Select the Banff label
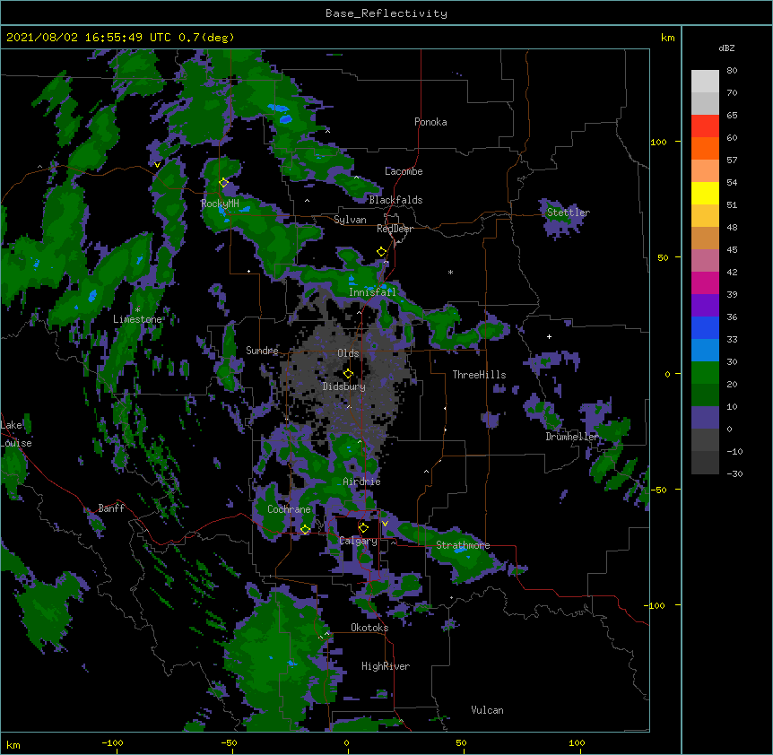The height and width of the screenshot is (755, 773). click(x=111, y=508)
